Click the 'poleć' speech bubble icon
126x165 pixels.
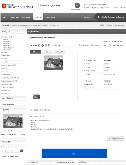pos(101,45)
